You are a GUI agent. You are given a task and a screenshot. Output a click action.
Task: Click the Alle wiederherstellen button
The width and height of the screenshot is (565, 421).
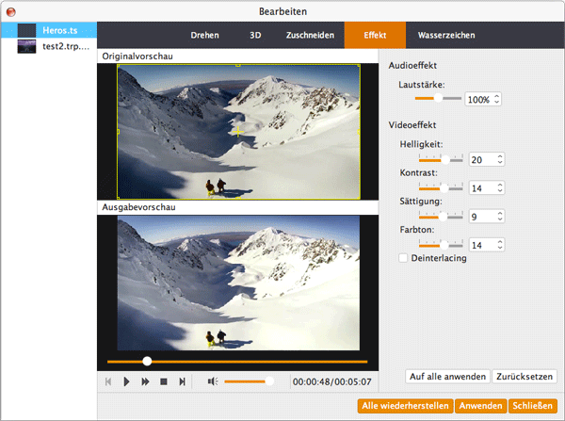point(405,406)
